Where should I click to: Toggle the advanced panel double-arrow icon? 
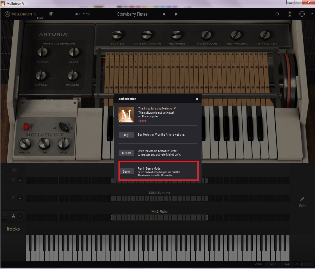tap(290, 14)
